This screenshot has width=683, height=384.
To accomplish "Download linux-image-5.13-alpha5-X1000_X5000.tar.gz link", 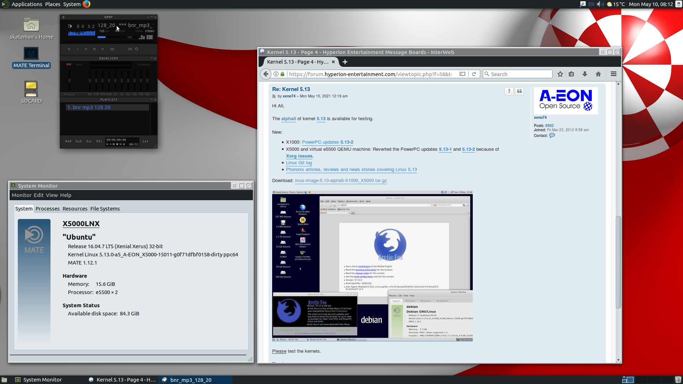I will 341,181.
